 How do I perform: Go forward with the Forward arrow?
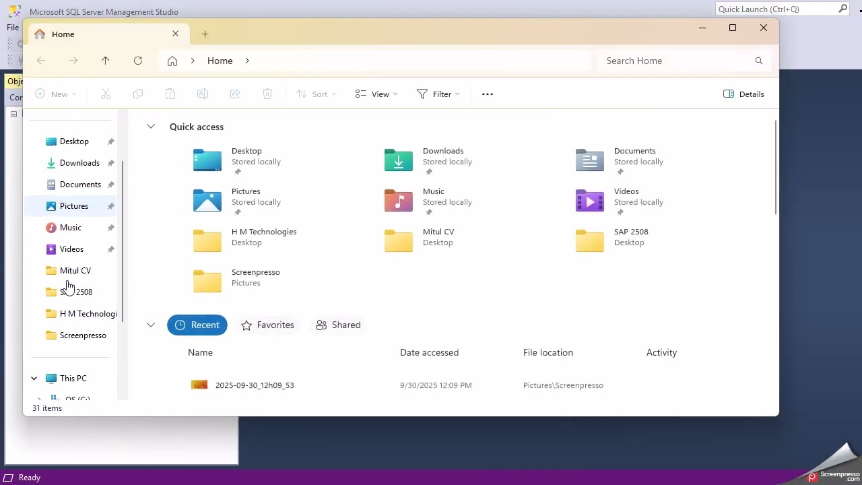pyautogui.click(x=73, y=61)
